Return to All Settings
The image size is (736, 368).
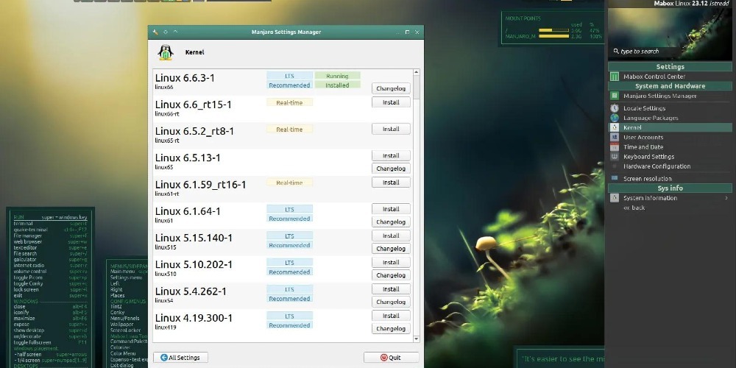click(x=180, y=358)
